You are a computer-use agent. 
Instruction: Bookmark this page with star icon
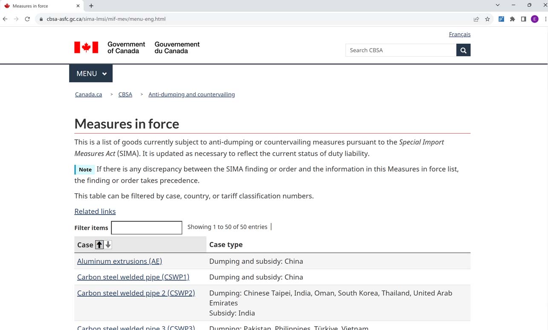click(x=487, y=19)
